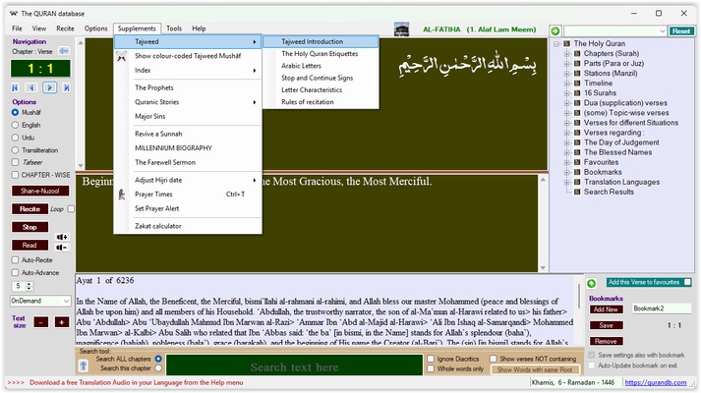
Task: Expand the Stations (Manzil) tree node
Action: click(567, 74)
